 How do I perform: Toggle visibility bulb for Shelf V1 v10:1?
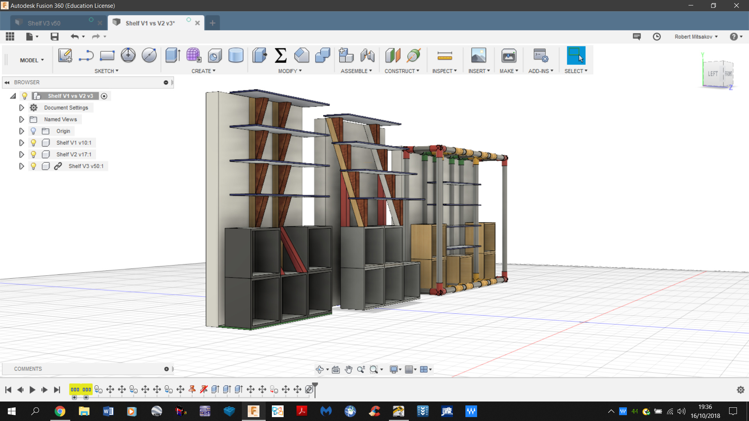pos(34,143)
